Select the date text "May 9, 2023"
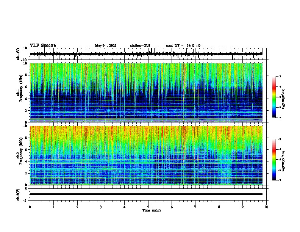This screenshot has height=232, width=300. click(x=106, y=45)
